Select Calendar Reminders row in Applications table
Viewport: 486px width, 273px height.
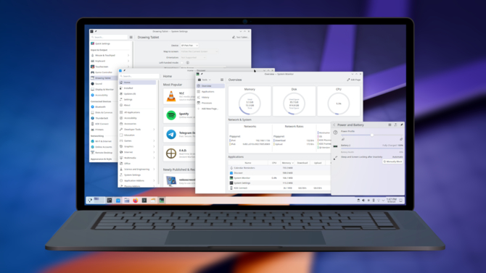tap(279, 168)
